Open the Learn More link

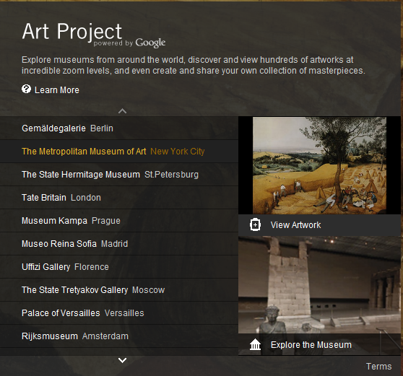(57, 90)
